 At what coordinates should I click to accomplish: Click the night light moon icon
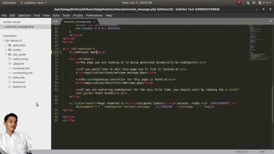[x=248, y=3]
